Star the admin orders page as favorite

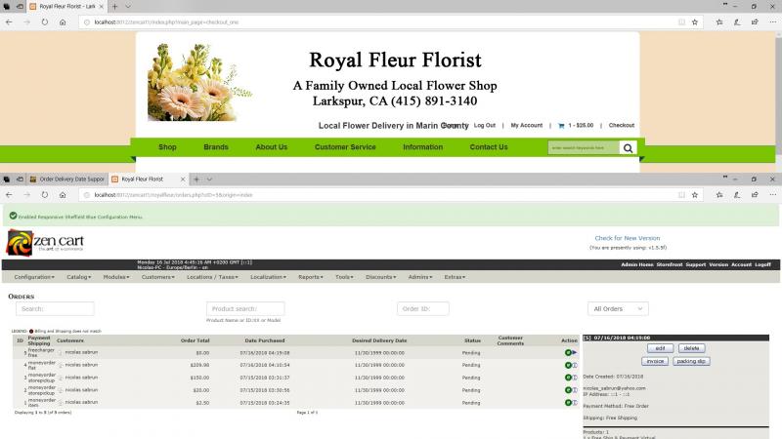[695, 194]
